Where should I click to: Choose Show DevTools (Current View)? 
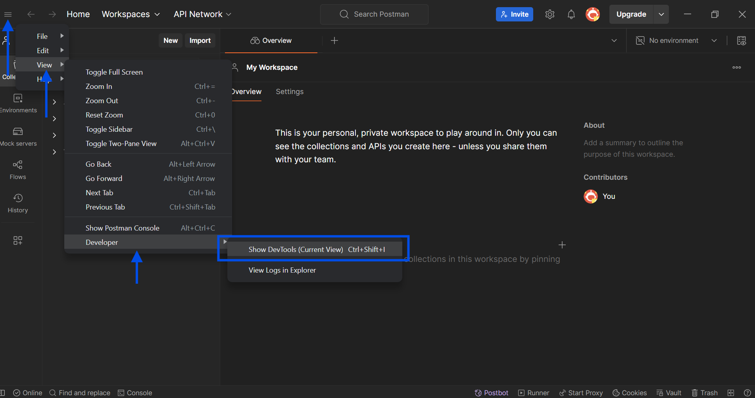point(315,249)
